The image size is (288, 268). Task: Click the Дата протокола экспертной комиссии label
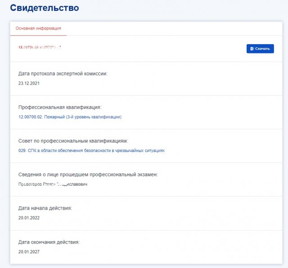(63, 73)
